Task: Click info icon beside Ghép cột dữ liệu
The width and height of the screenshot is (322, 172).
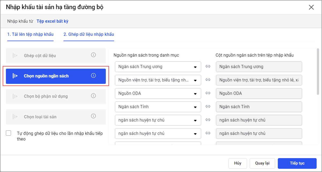Action: pos(93,55)
